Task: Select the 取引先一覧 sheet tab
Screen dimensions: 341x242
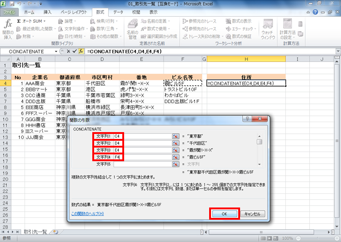Action: 35,232
